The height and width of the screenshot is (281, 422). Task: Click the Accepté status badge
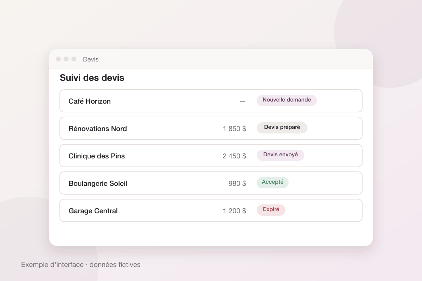pyautogui.click(x=273, y=182)
